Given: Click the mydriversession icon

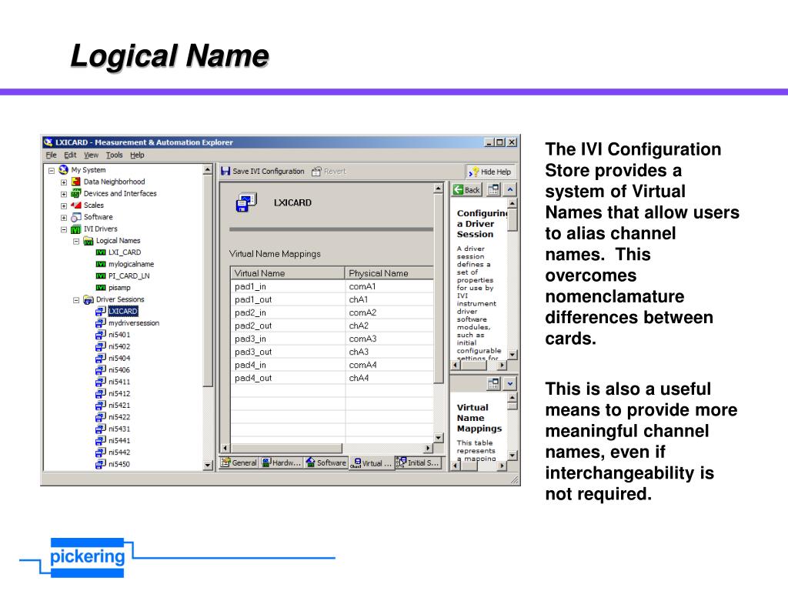Looking at the screenshot, I should (101, 323).
